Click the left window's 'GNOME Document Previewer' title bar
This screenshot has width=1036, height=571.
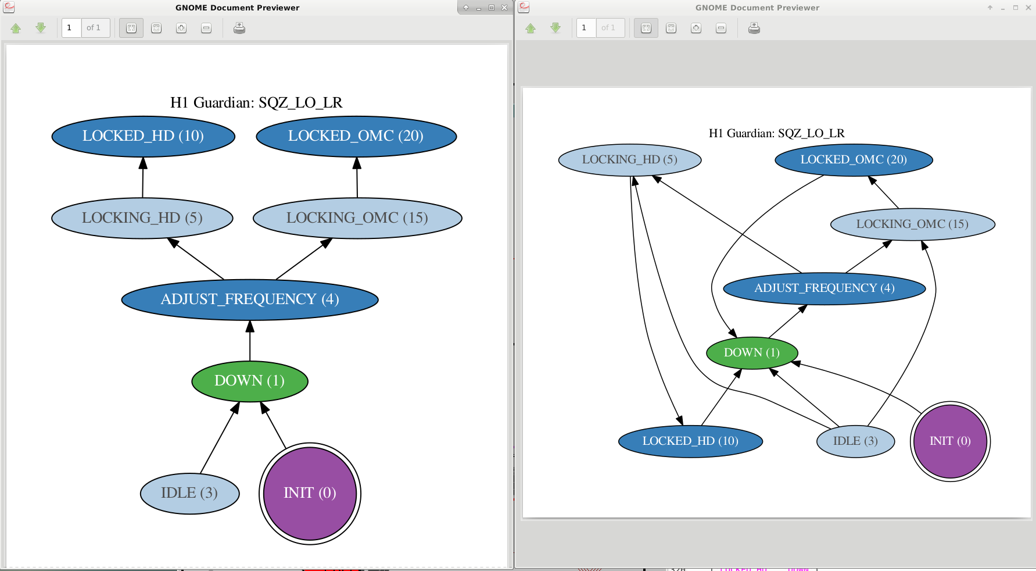click(237, 8)
